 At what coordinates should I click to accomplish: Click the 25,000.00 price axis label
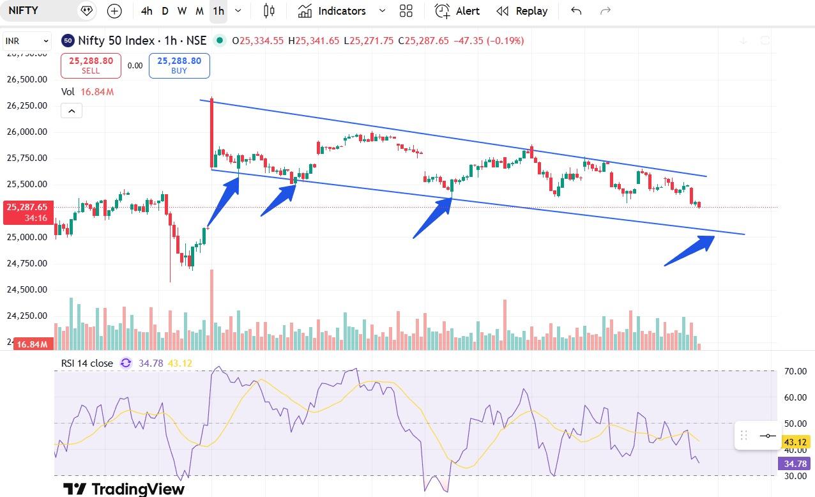tap(27, 237)
